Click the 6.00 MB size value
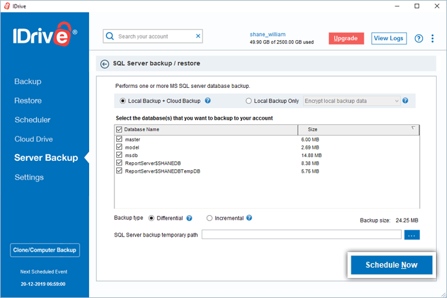The width and height of the screenshot is (447, 298). pos(310,140)
